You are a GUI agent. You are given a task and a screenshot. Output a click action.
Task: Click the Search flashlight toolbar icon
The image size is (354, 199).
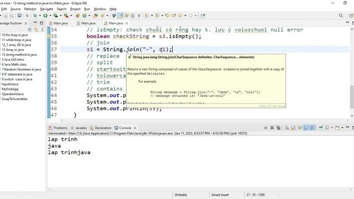click(102, 15)
